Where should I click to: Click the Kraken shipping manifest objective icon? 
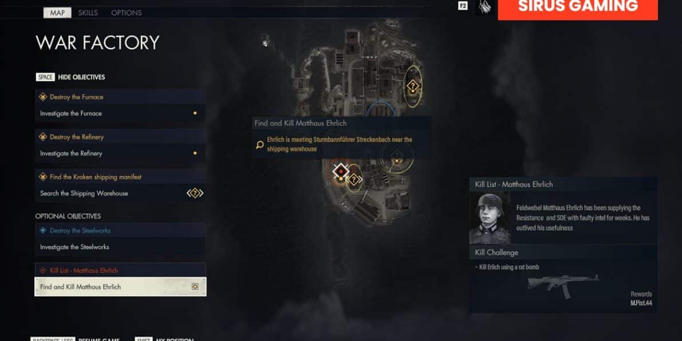(42, 177)
